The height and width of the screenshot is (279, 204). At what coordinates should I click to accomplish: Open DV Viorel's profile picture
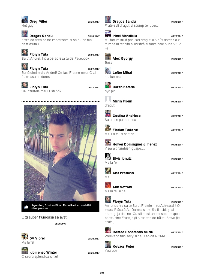coord(25,236)
